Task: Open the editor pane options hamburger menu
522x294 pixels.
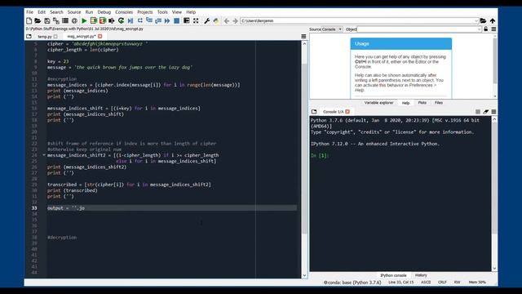Action: pos(303,36)
